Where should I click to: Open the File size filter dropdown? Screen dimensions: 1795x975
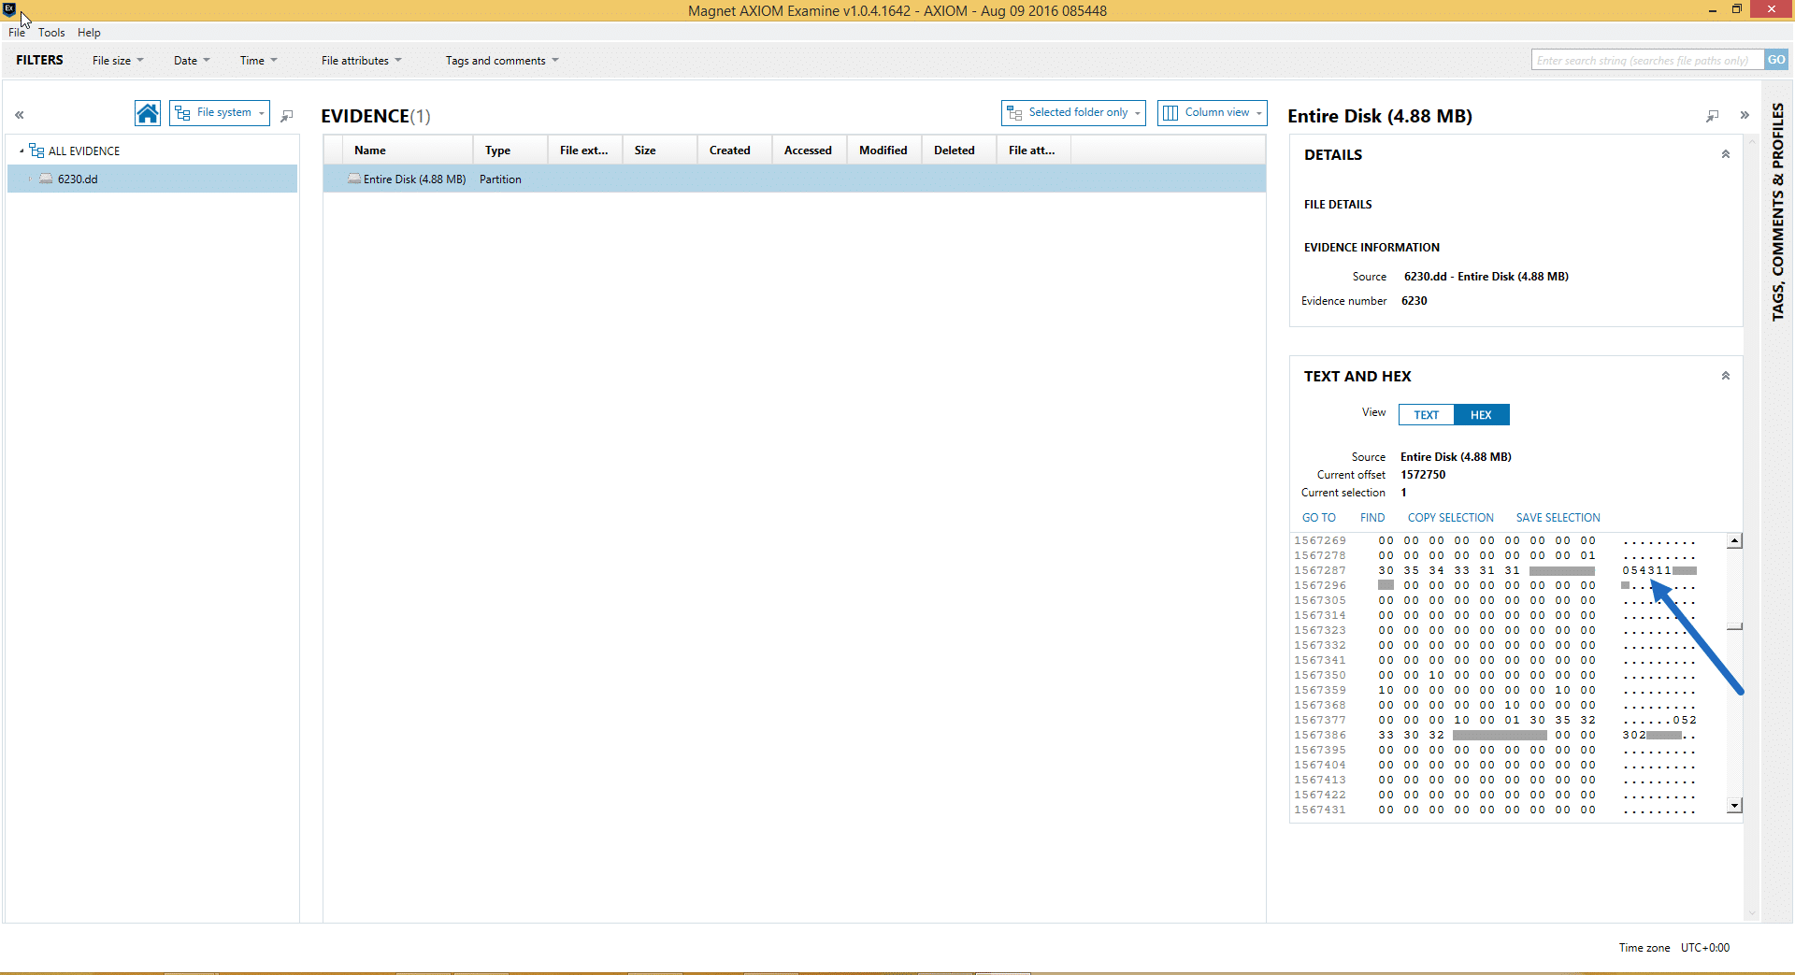pos(118,61)
